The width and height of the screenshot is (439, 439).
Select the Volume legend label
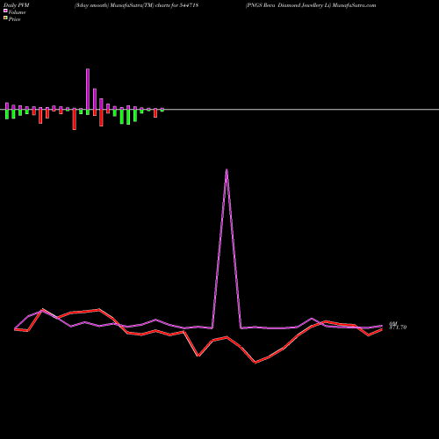click(17, 12)
